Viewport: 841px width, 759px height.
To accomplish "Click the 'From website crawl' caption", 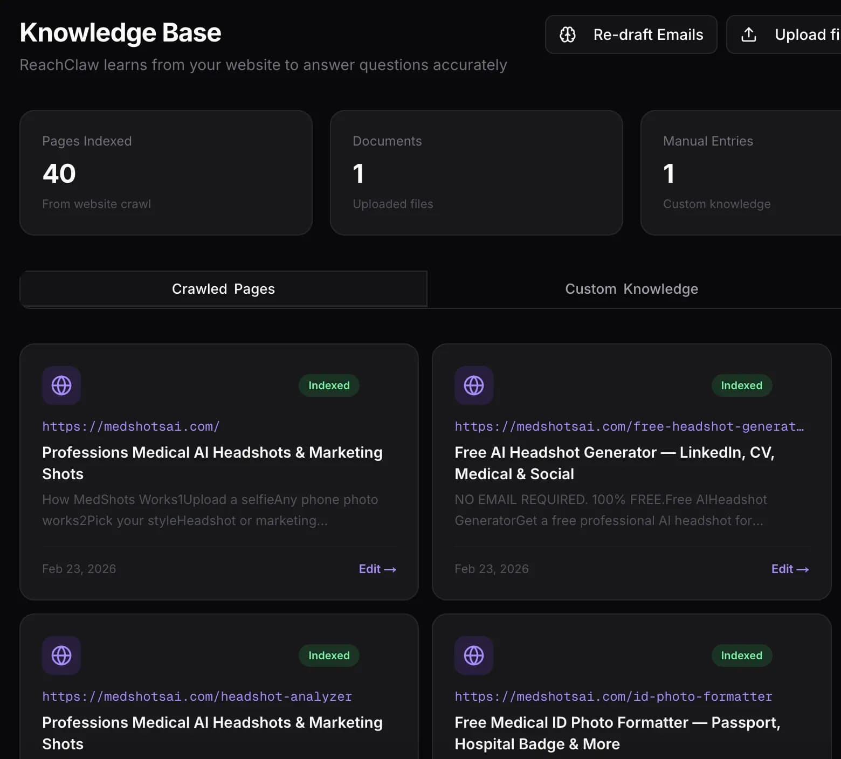I will [96, 204].
